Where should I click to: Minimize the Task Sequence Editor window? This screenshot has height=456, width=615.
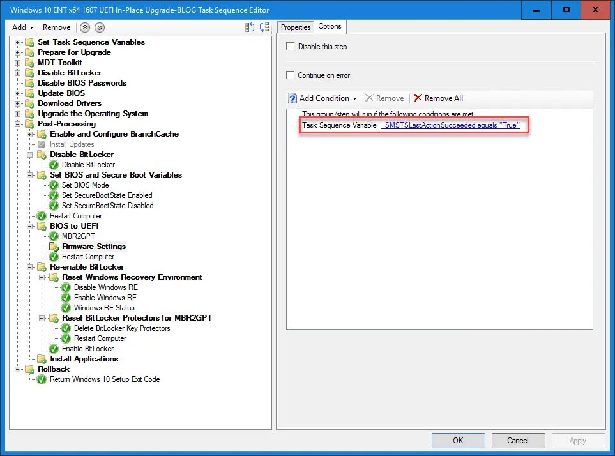point(536,10)
